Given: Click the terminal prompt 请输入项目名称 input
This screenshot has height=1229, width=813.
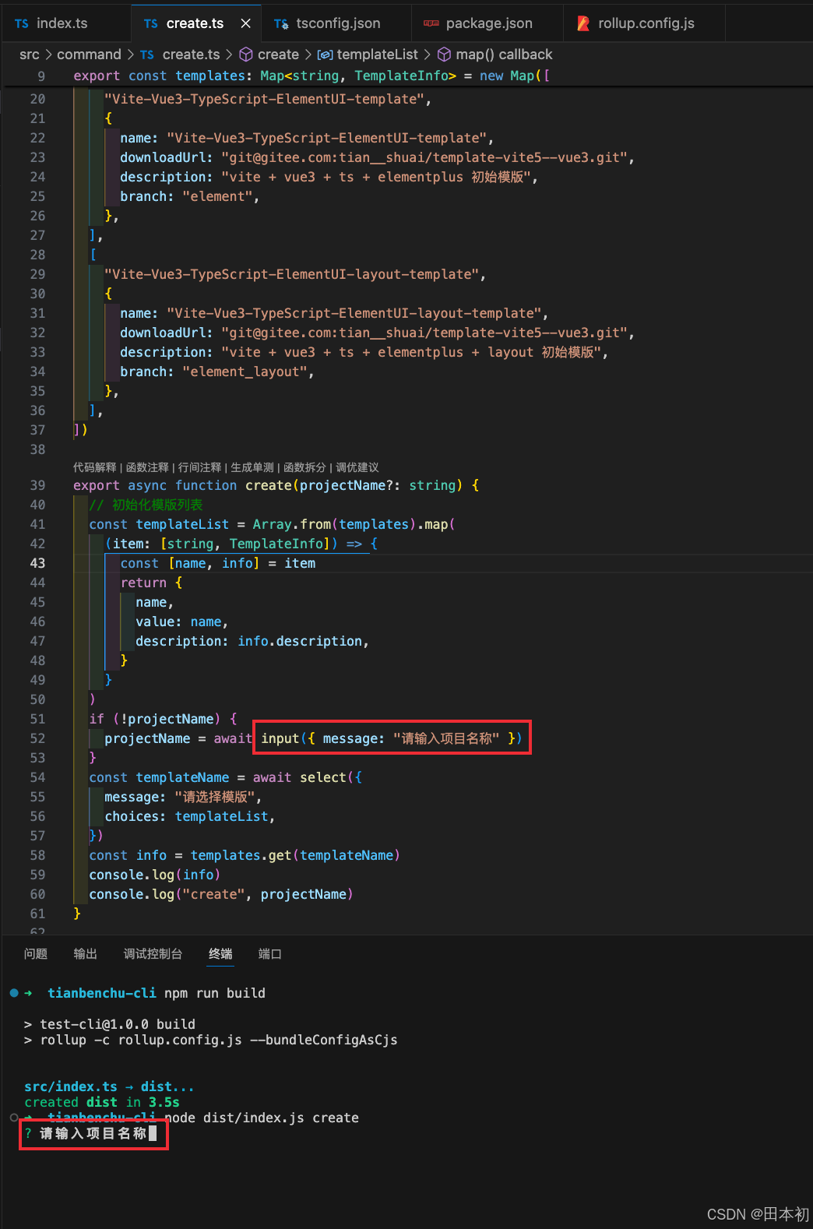Looking at the screenshot, I should [93, 1133].
